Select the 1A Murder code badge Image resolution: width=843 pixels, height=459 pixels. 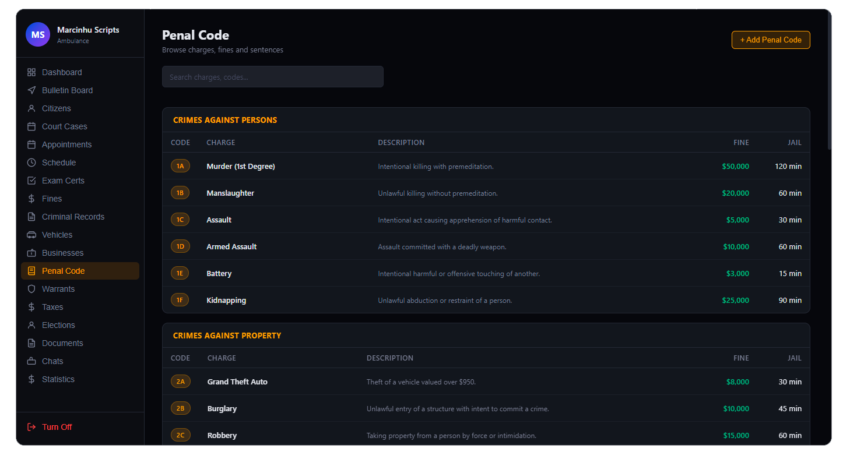(180, 166)
